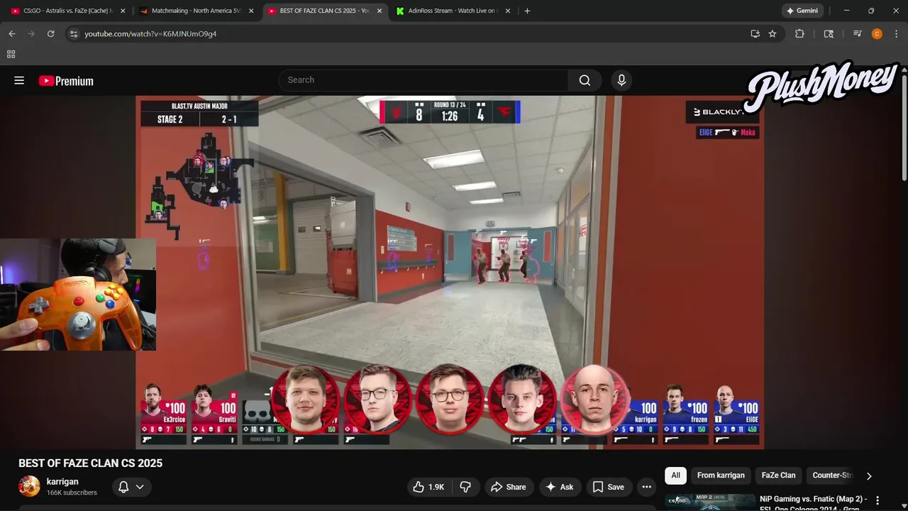Switch to the AdinRoss Stream tab
Viewport: 908px width, 511px height.
click(x=454, y=11)
